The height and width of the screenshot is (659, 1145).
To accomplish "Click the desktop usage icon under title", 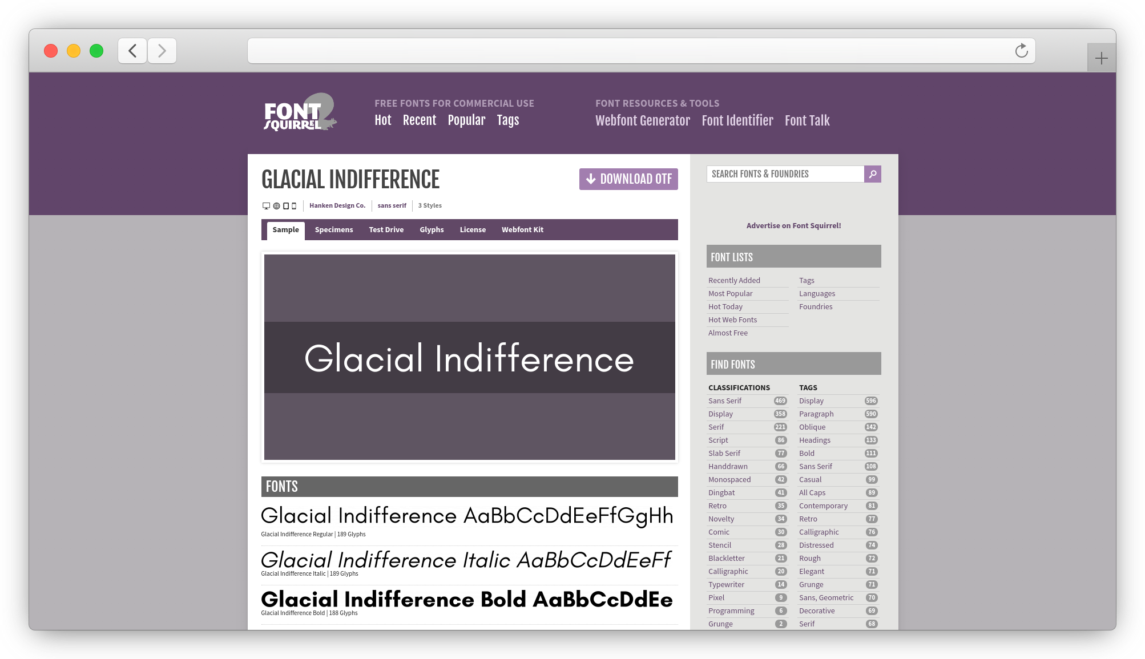I will [x=266, y=206].
